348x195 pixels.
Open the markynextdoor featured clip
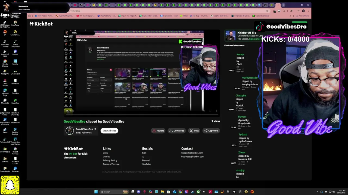250,78
